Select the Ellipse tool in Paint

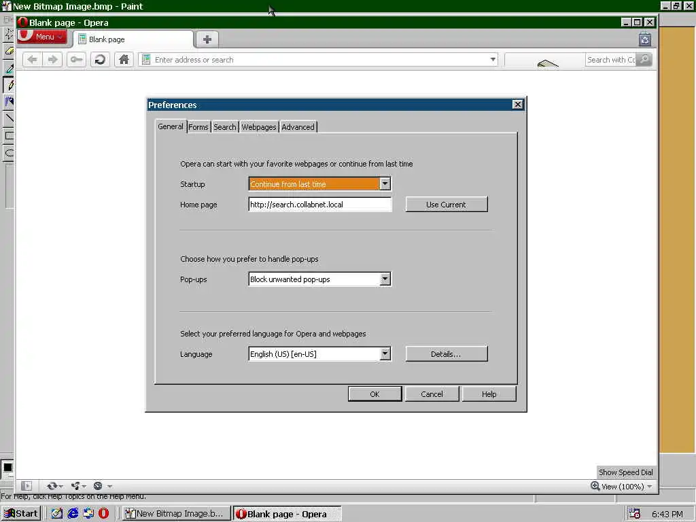pos(9,153)
